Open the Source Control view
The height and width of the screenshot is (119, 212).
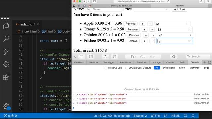6,52
